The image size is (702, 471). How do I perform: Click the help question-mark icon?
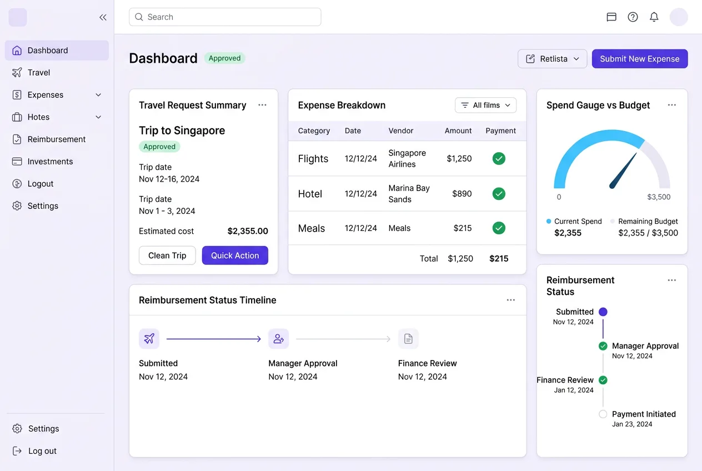point(633,17)
